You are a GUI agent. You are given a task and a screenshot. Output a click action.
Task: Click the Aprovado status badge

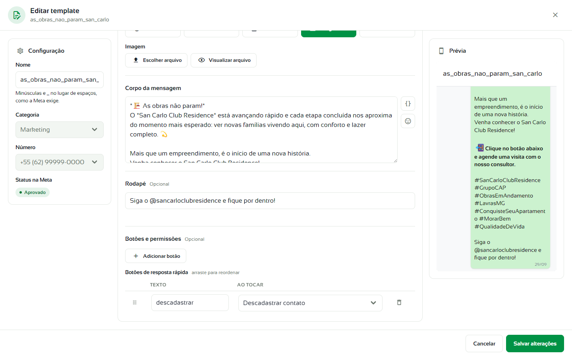33,192
